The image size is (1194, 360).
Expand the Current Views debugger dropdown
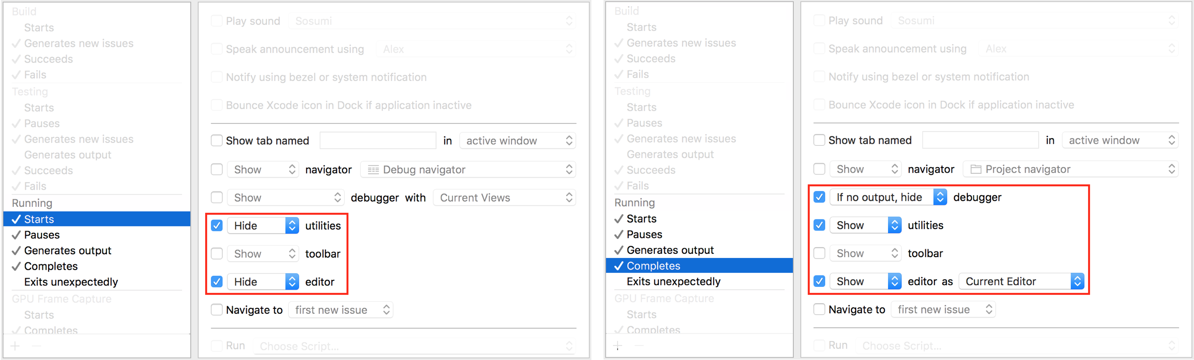tap(504, 198)
